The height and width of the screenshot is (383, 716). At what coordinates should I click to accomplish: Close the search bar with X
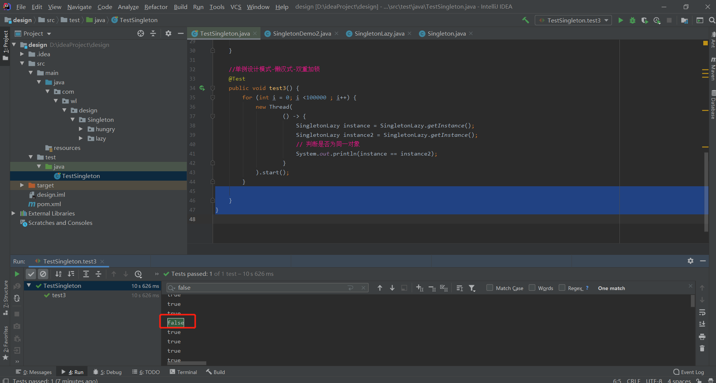tap(691, 286)
